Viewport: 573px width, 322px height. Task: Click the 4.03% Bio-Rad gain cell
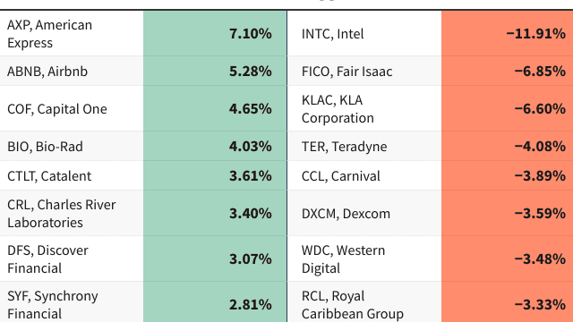[x=215, y=146]
